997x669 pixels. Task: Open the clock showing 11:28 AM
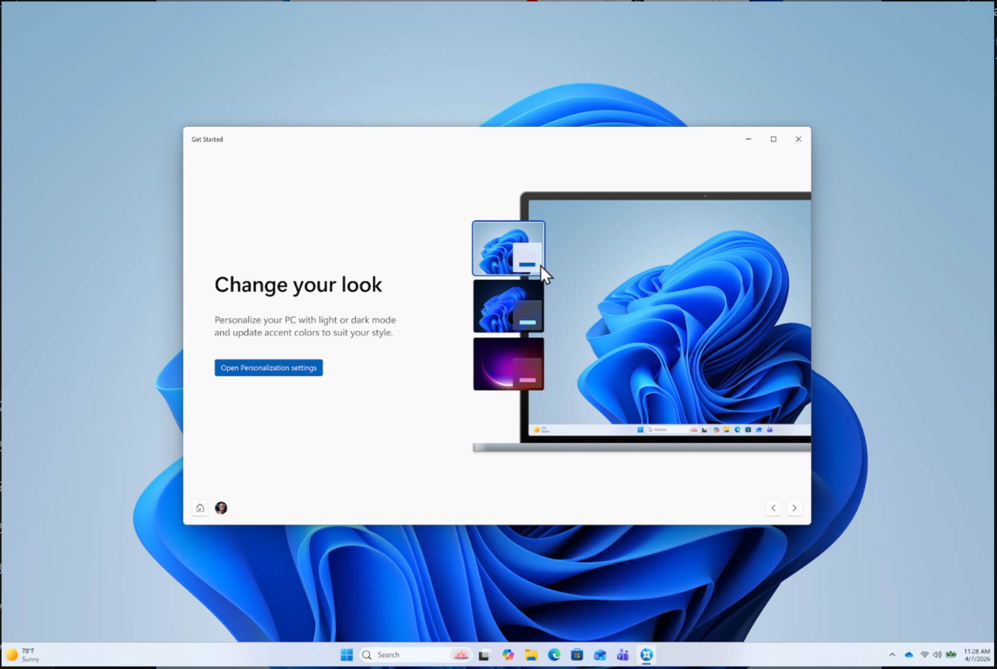click(977, 655)
